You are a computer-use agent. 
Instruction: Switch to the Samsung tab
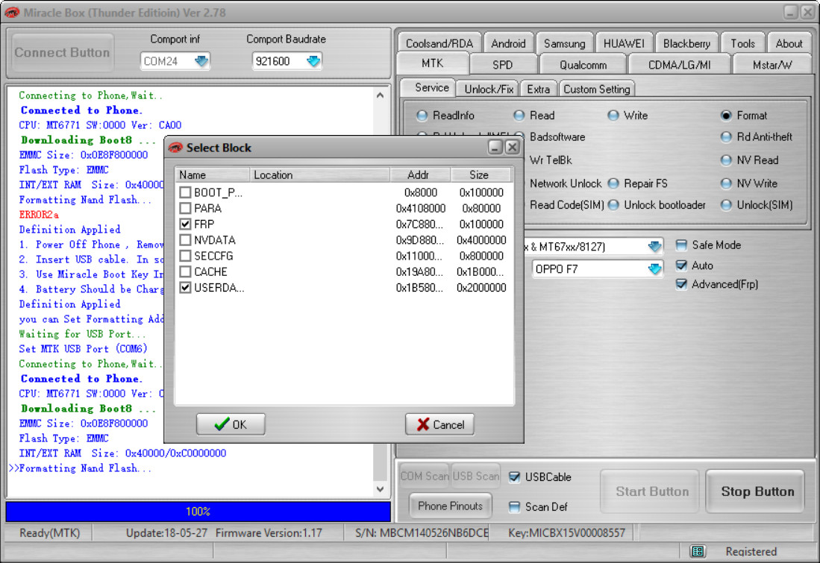pos(565,43)
